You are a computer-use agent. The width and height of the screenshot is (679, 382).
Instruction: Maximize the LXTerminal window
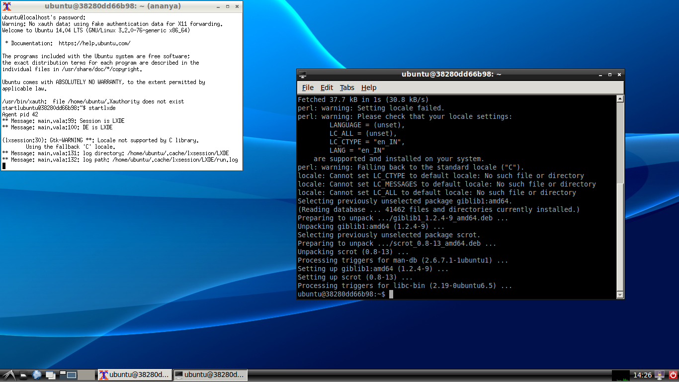click(x=609, y=75)
